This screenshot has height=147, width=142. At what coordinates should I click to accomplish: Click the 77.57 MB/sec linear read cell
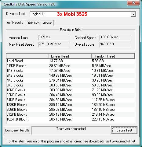click(x=60, y=71)
